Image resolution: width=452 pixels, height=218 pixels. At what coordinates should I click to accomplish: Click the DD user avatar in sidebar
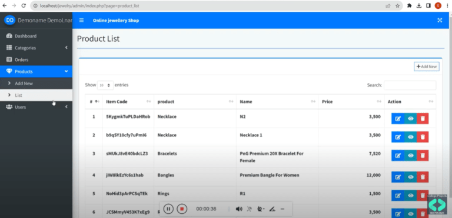10,20
